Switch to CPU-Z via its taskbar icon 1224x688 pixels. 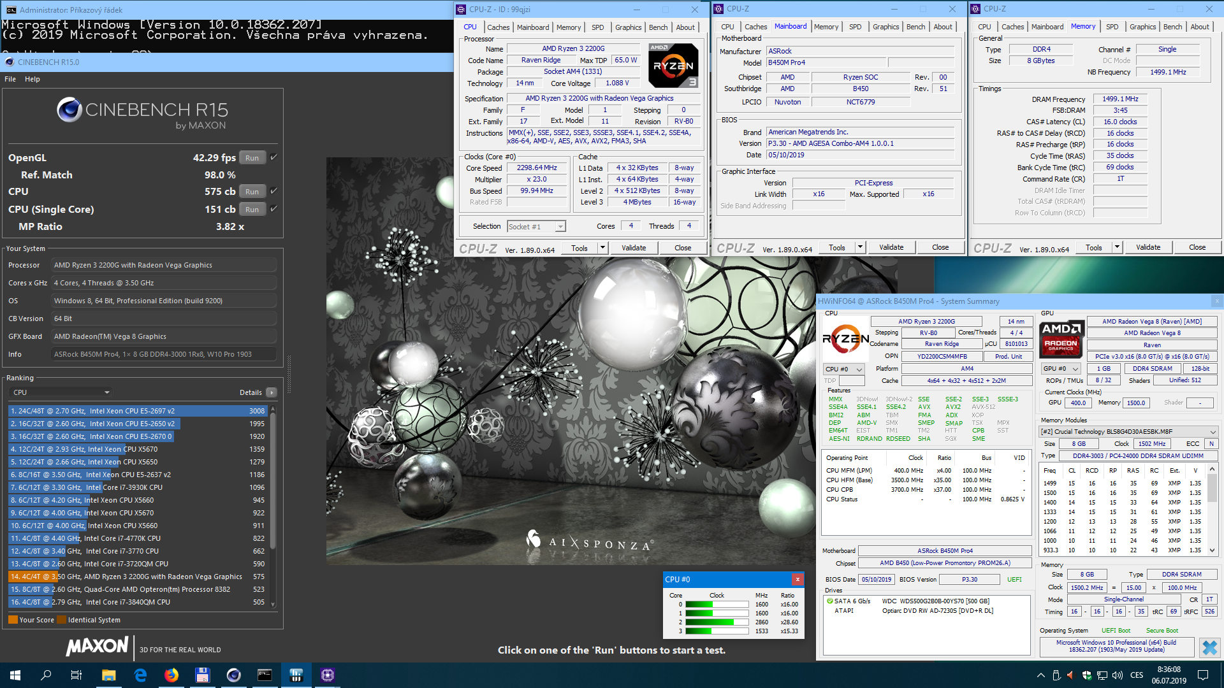pos(328,675)
